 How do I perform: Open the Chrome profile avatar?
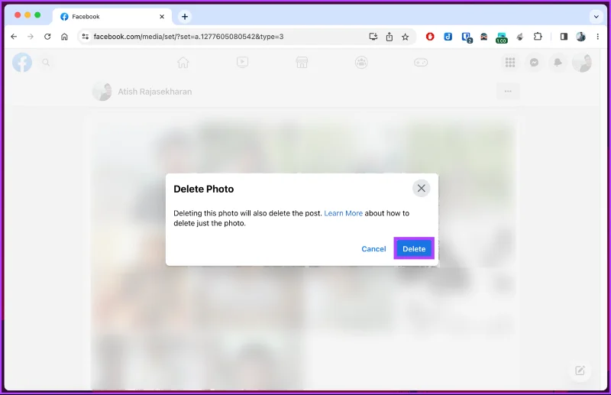[580, 37]
